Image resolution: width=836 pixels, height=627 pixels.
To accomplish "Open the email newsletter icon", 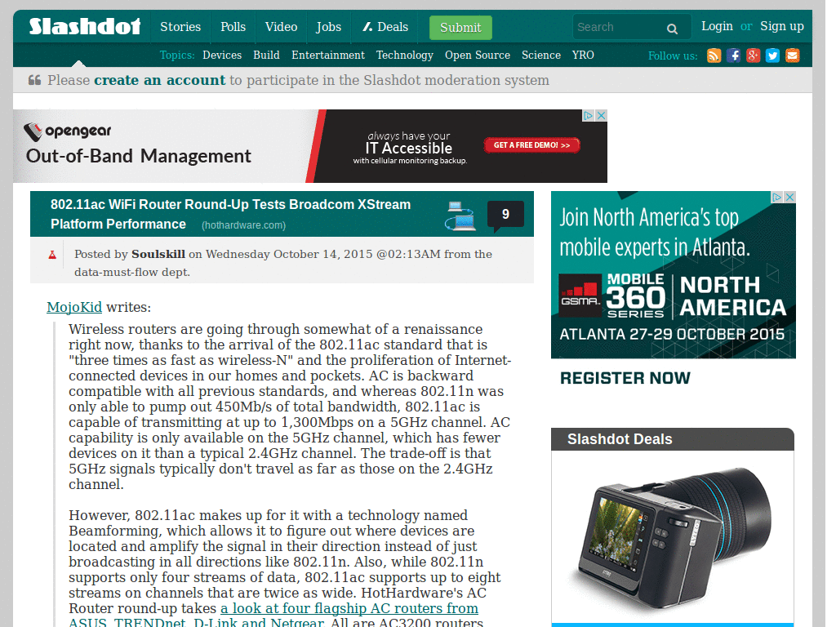I will pyautogui.click(x=792, y=56).
